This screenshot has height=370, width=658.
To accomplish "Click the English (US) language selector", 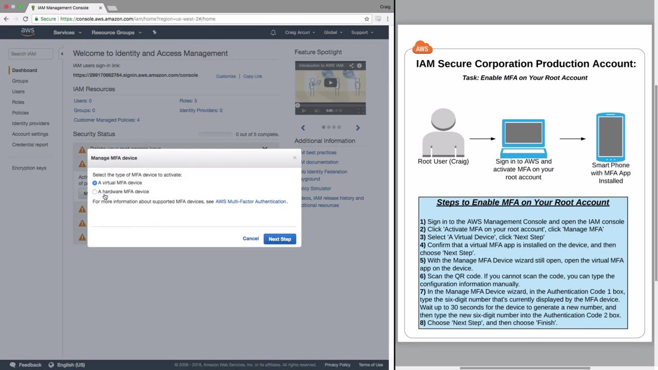I will 71,365.
